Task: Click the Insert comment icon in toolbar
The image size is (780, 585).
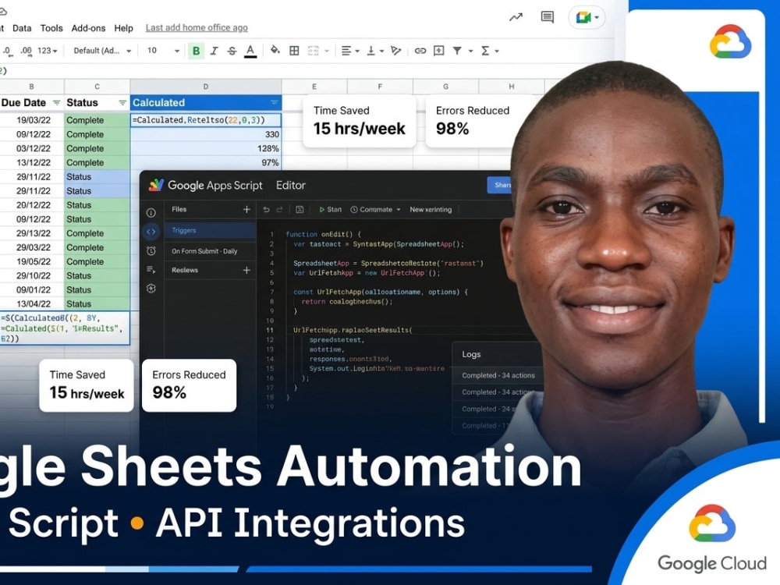Action: tap(438, 51)
